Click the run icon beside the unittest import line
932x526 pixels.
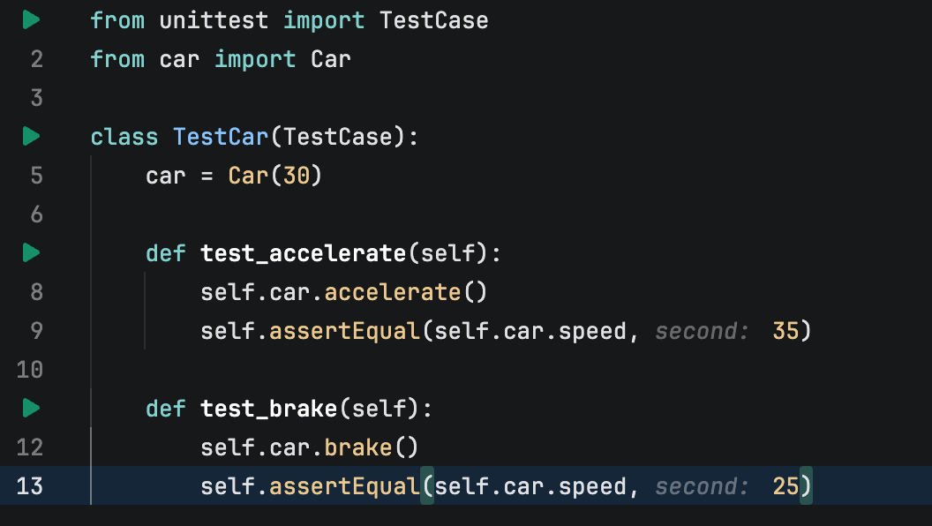click(x=31, y=20)
